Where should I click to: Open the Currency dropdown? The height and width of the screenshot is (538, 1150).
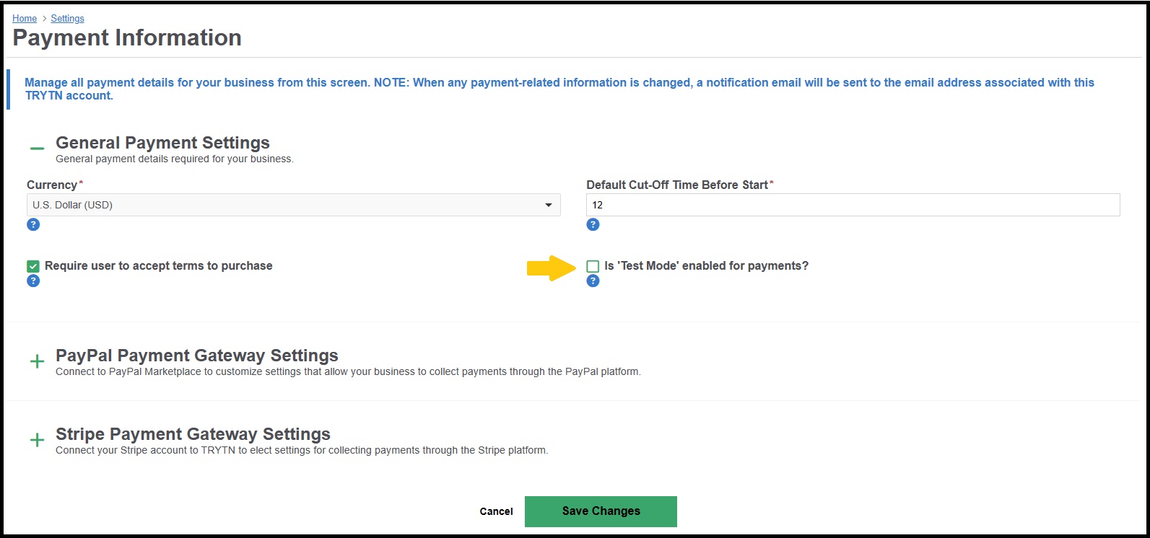pos(294,205)
